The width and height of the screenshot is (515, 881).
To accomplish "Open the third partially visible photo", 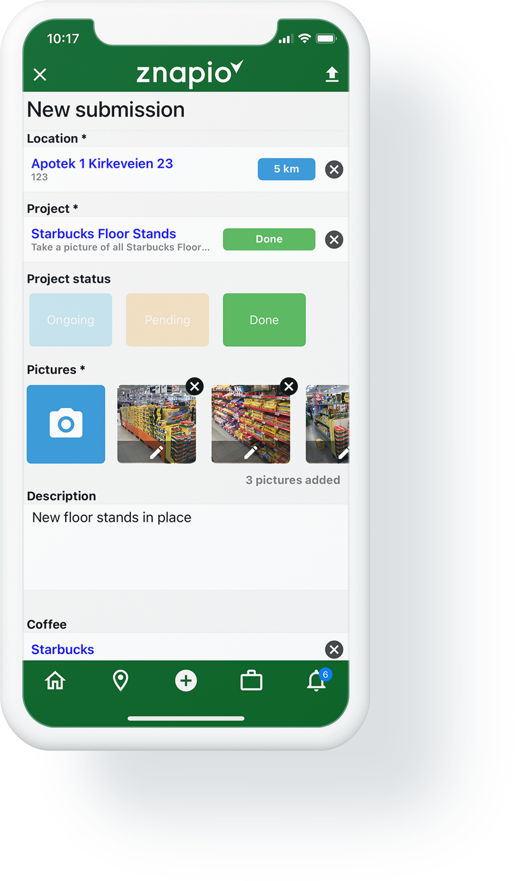I will click(x=328, y=424).
